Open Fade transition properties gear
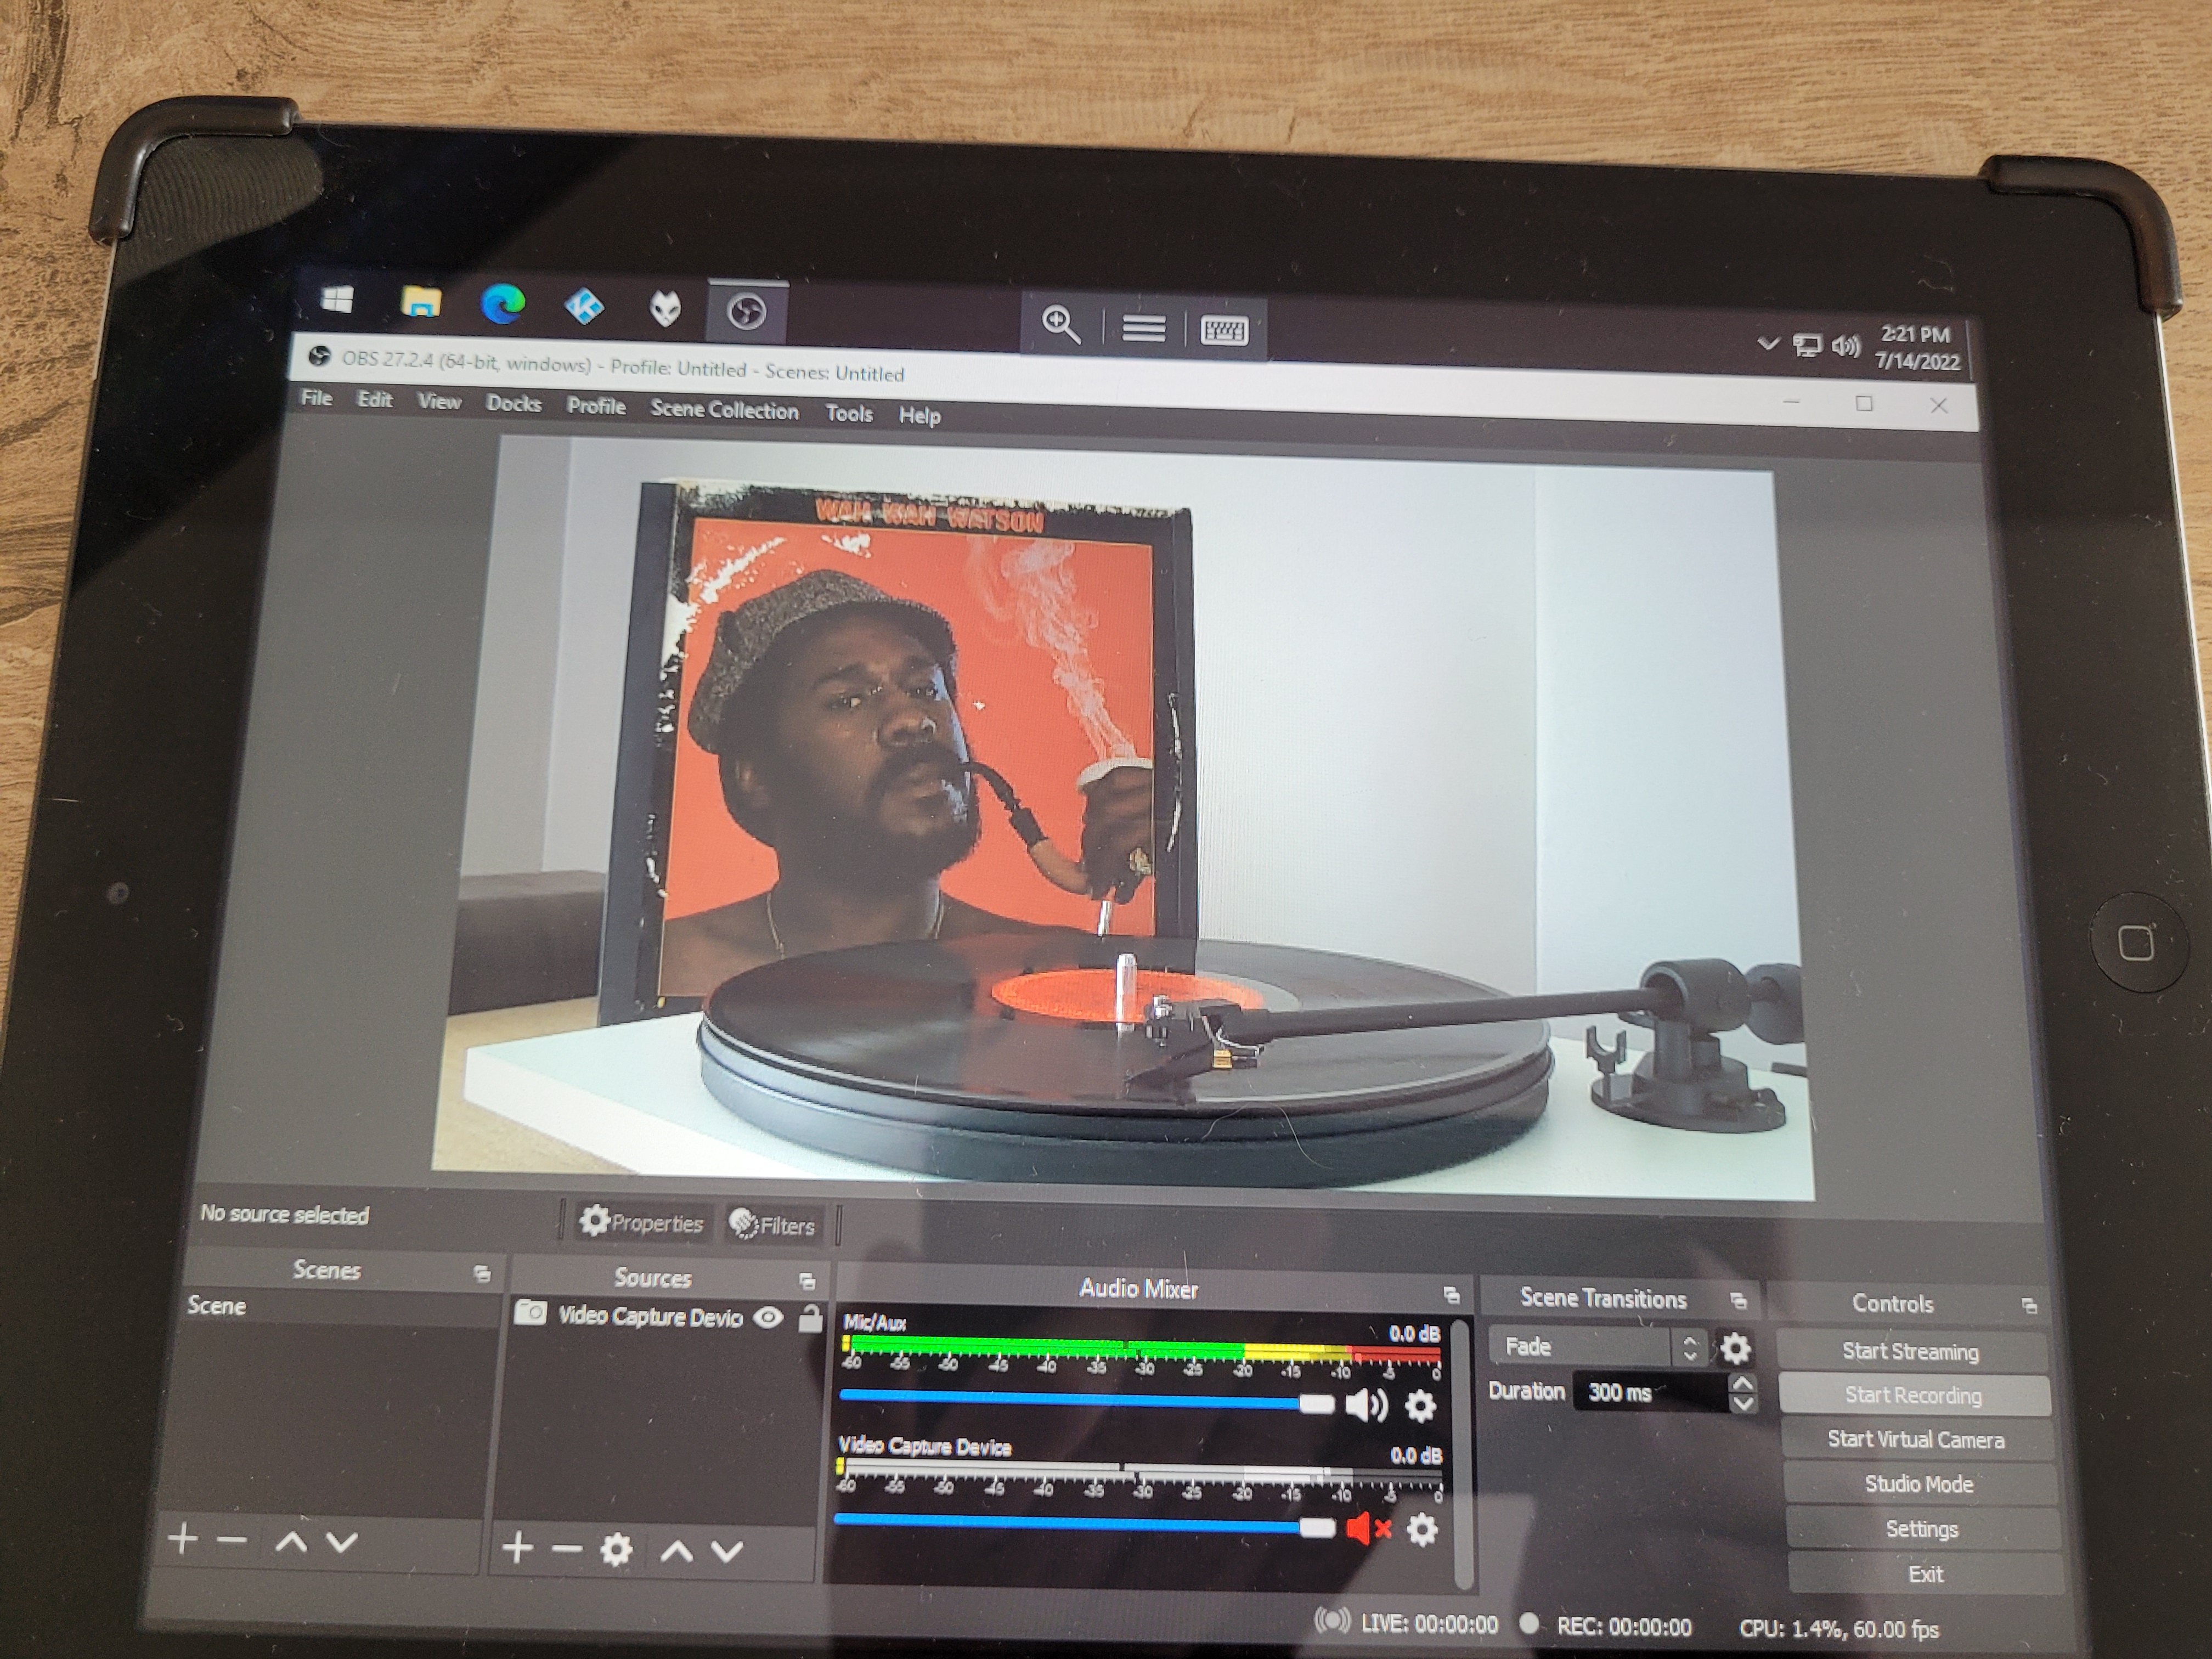2212x1659 pixels. 1735,1349
